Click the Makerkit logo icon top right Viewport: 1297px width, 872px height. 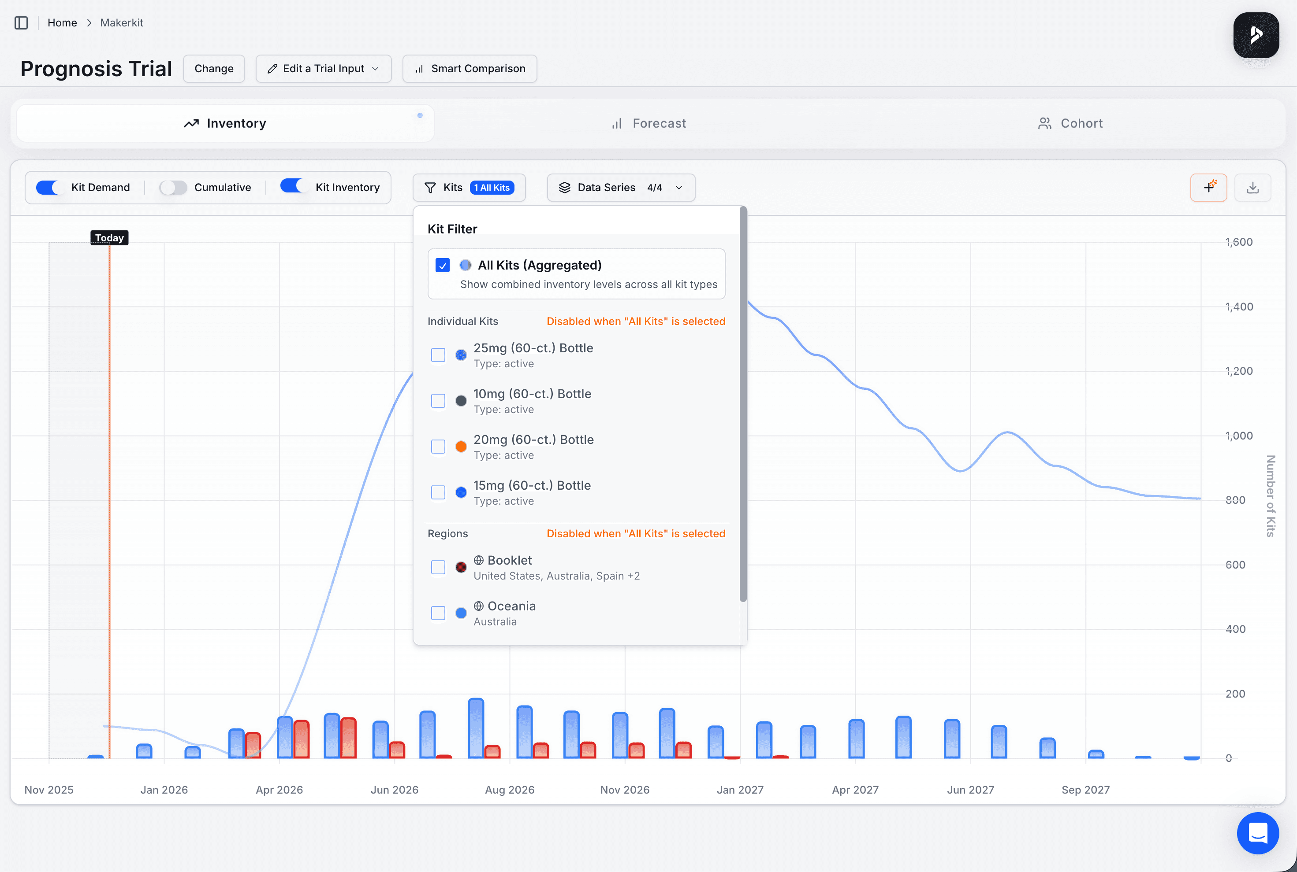tap(1256, 35)
